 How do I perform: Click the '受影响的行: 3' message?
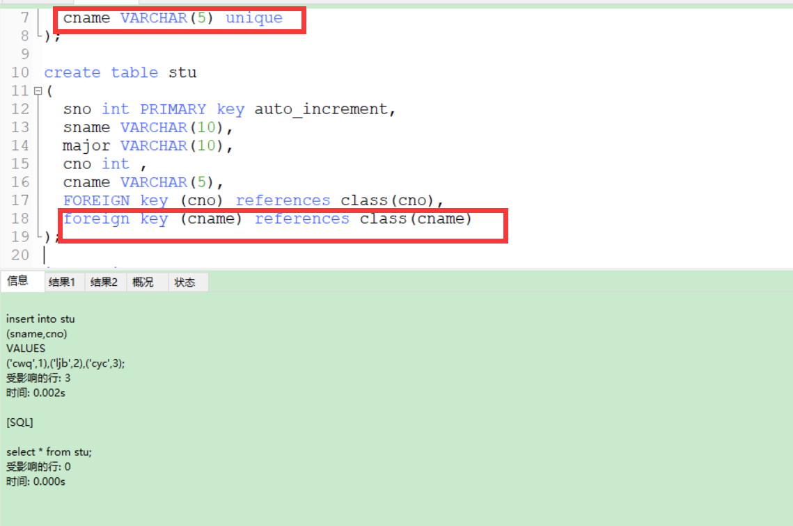point(38,378)
